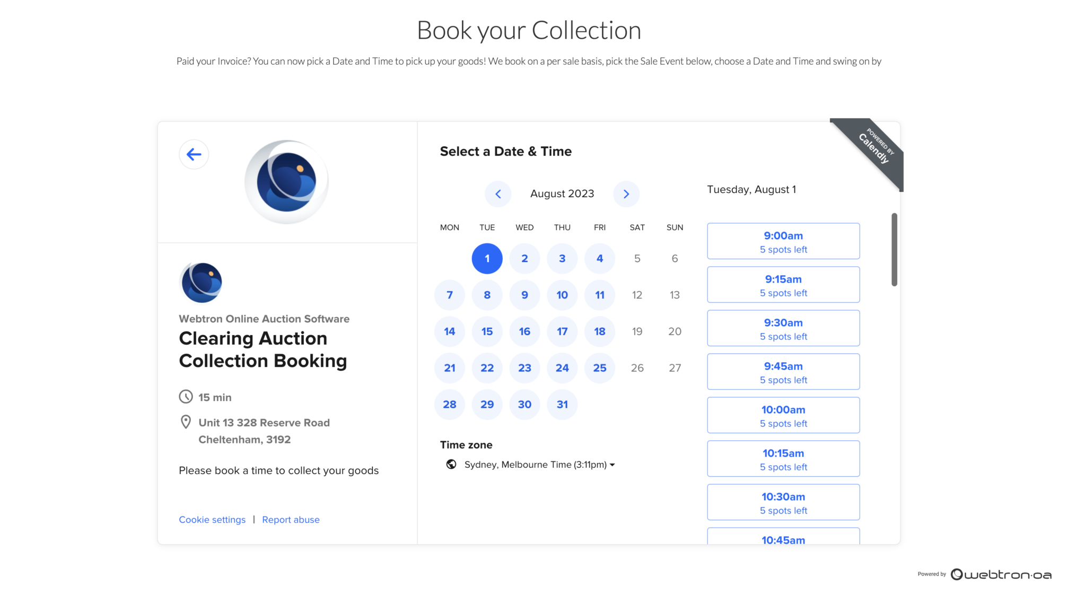
Task: Select August 31 on the calendar
Action: point(562,404)
